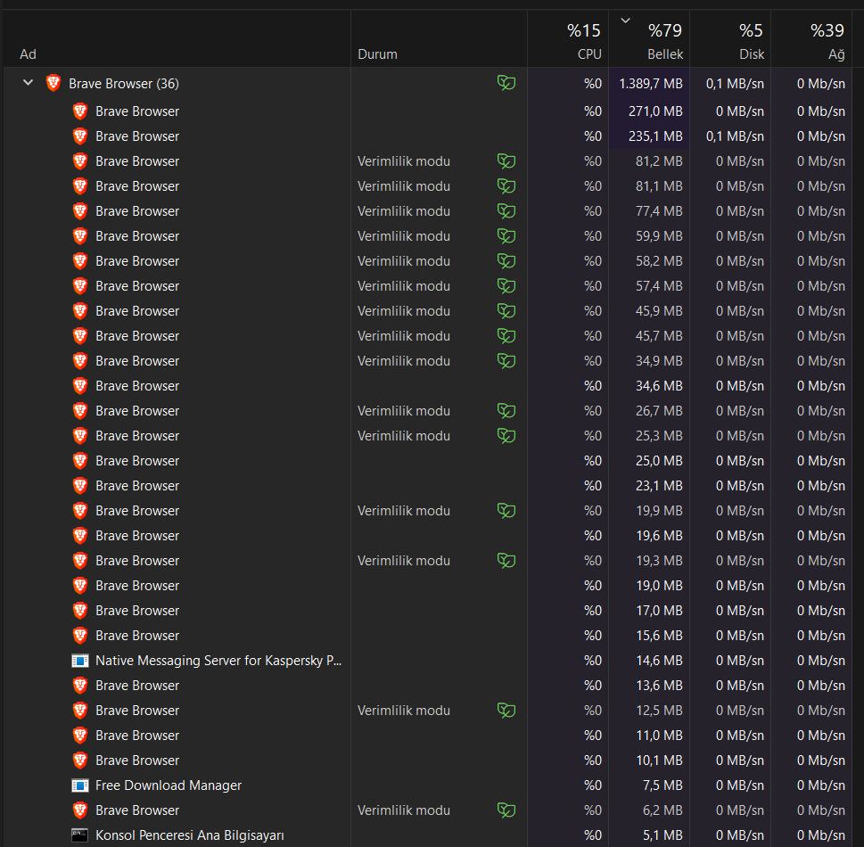The image size is (864, 847).
Task: Click the efficiency leaf icon in the Brave Browser (36) group row
Action: coord(506,83)
